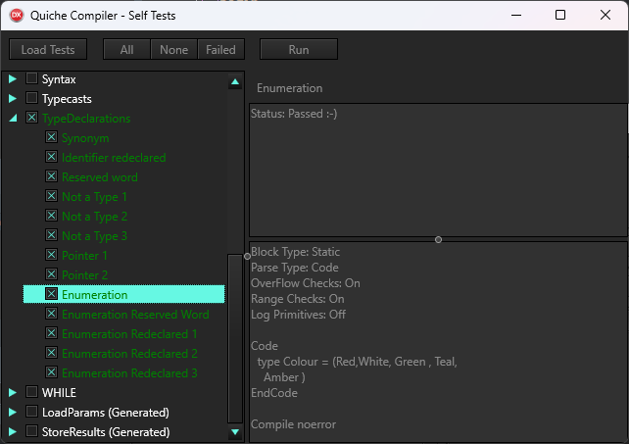
Task: Untick the TypeDeclarations checkbox
Action: coord(31,118)
